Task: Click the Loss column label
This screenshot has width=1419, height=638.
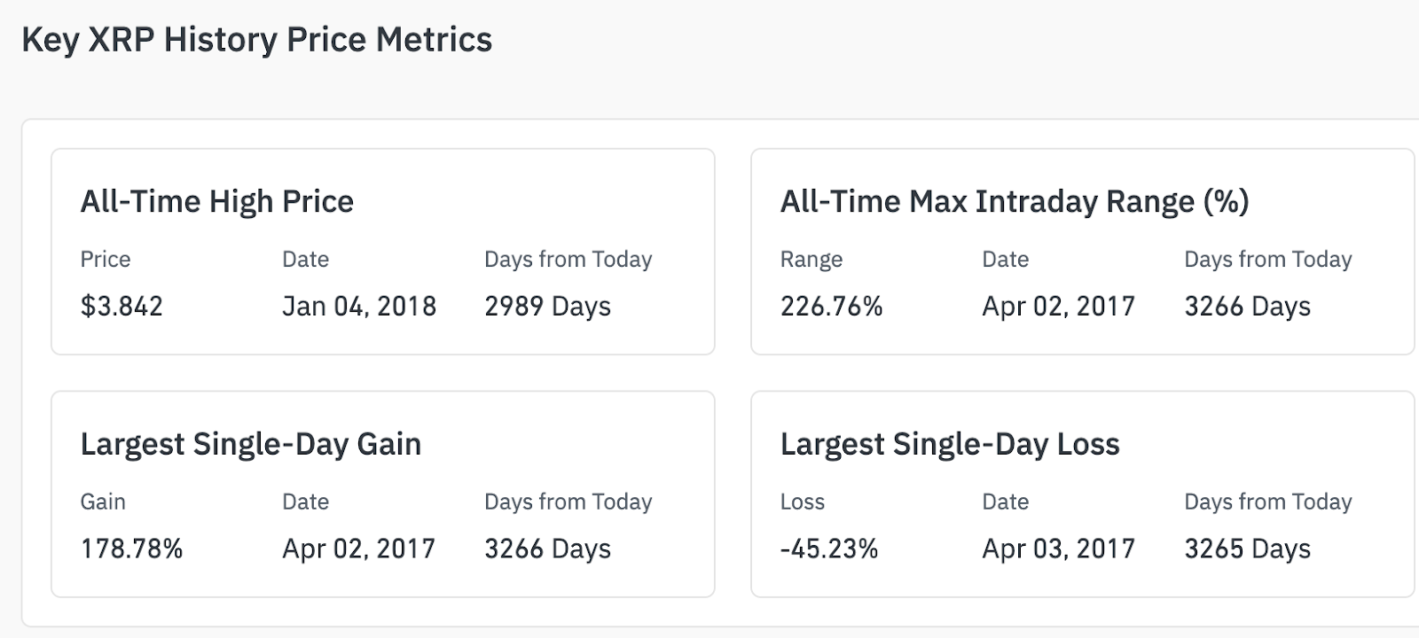Action: (x=802, y=502)
